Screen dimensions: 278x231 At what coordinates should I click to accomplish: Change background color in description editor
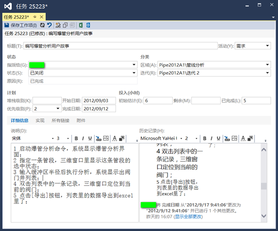pyautogui.click(x=122, y=138)
